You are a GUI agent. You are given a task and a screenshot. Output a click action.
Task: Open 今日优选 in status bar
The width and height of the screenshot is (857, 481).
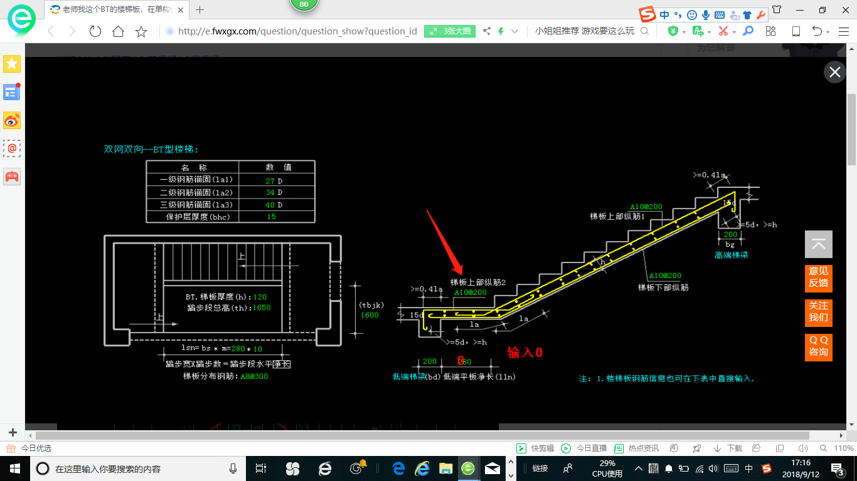click(x=30, y=448)
